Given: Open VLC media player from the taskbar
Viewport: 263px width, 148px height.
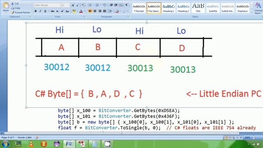Looking at the screenshot, I should [31, 144].
